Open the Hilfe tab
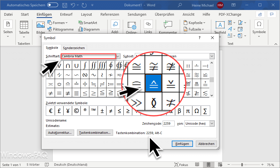This screenshot has width=280, height=168. coord(206,15)
